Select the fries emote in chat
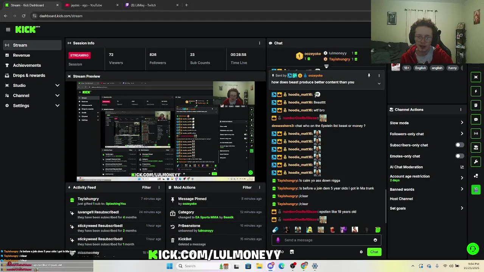Screen dimensions: 484x272 coord(332,230)
